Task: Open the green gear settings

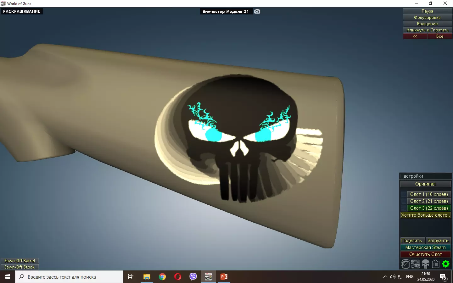Action: (446, 264)
